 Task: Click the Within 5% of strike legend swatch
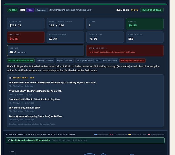coord(130,135)
